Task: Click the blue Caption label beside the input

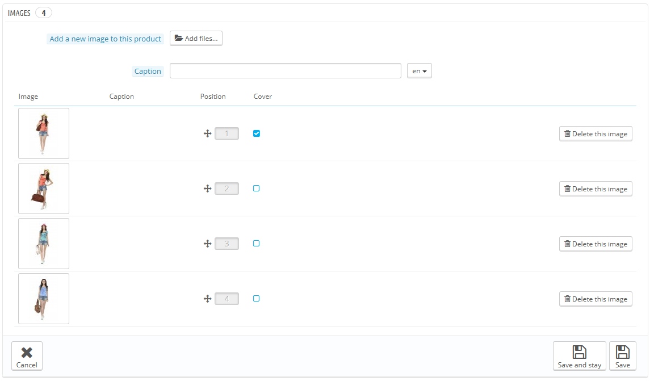Action: click(148, 72)
